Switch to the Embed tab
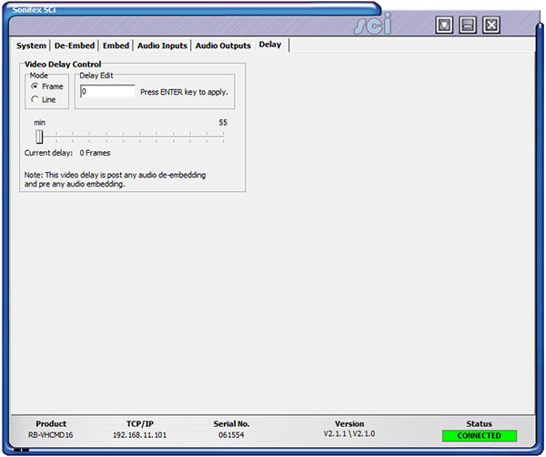This screenshot has height=457, width=546. 116,46
